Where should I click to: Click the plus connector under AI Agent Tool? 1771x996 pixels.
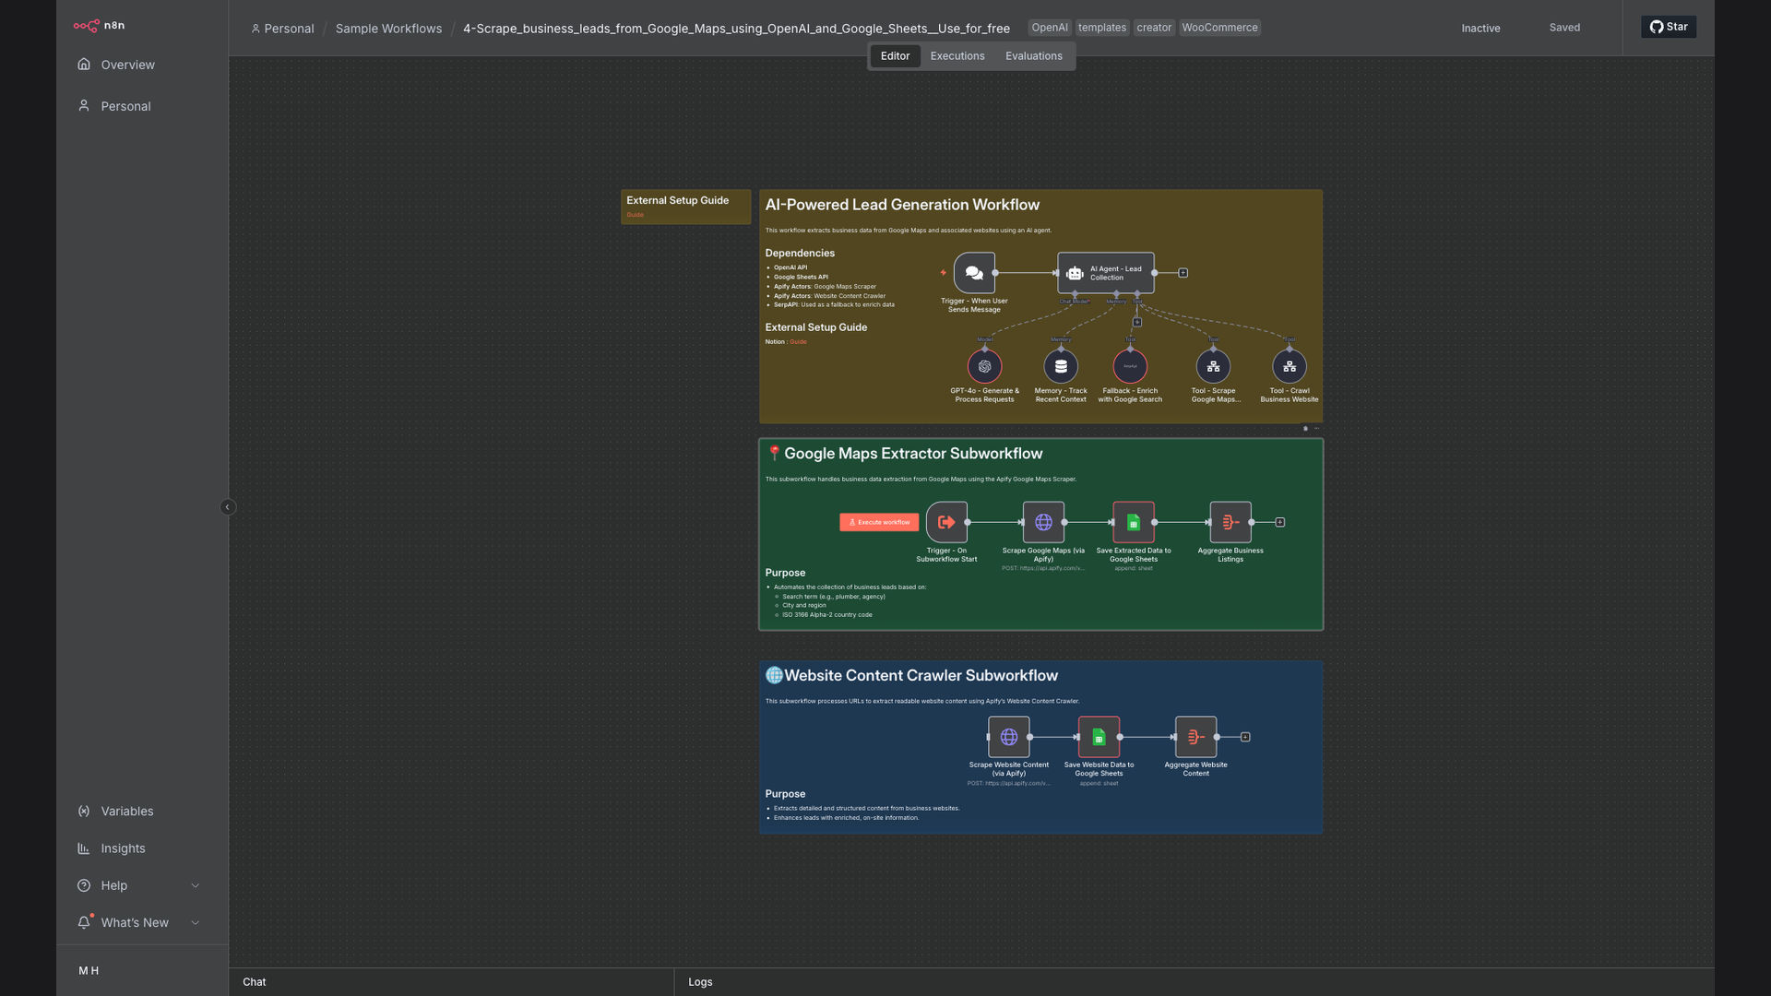(x=1137, y=323)
